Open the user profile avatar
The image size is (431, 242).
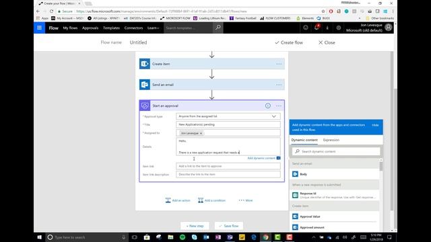388,28
